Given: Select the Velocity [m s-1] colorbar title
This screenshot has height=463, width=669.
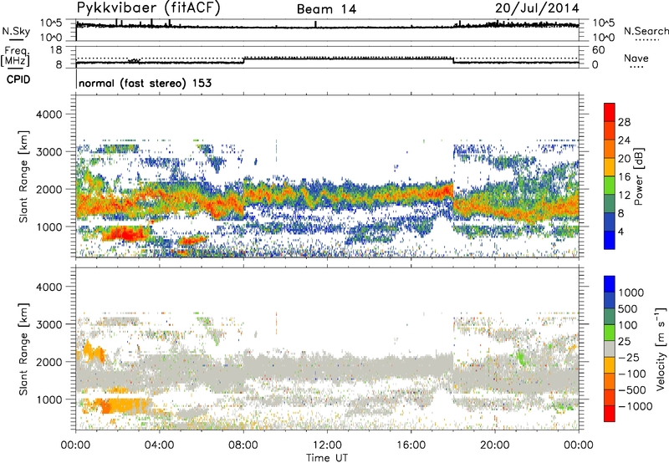Looking at the screenshot, I should tap(660, 349).
